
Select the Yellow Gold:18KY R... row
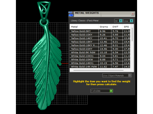100,45
